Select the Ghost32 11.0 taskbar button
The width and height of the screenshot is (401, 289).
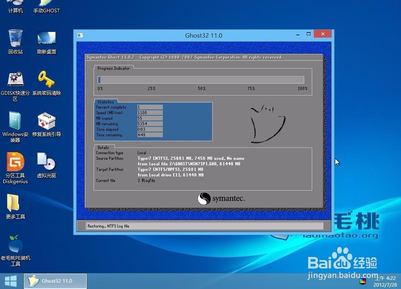(55, 281)
